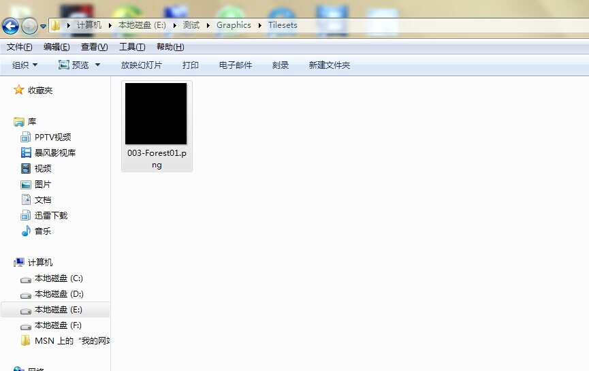This screenshot has width=589, height=371.
Task: Open the 视频 videos library
Action: 43,169
